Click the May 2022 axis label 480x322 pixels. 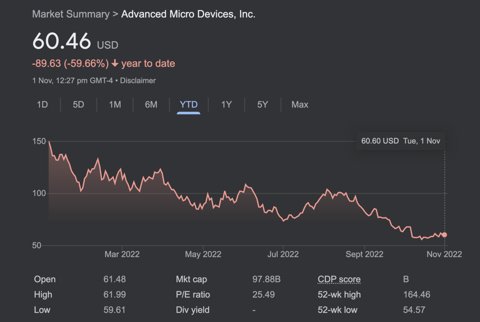coord(203,254)
